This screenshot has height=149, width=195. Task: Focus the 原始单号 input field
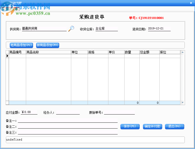119,112
